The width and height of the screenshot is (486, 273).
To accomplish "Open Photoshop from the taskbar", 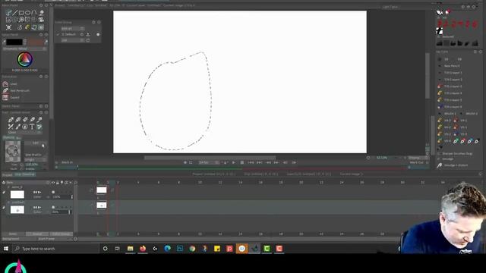I will tap(180, 249).
